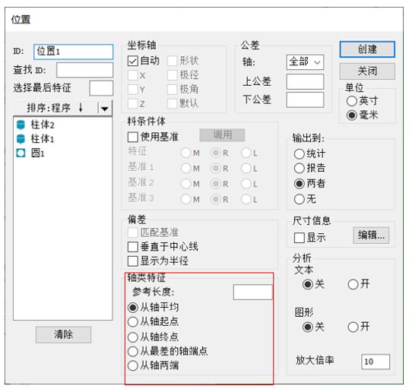Click the 下公差 input field
The height and width of the screenshot is (392, 412).
[305, 100]
